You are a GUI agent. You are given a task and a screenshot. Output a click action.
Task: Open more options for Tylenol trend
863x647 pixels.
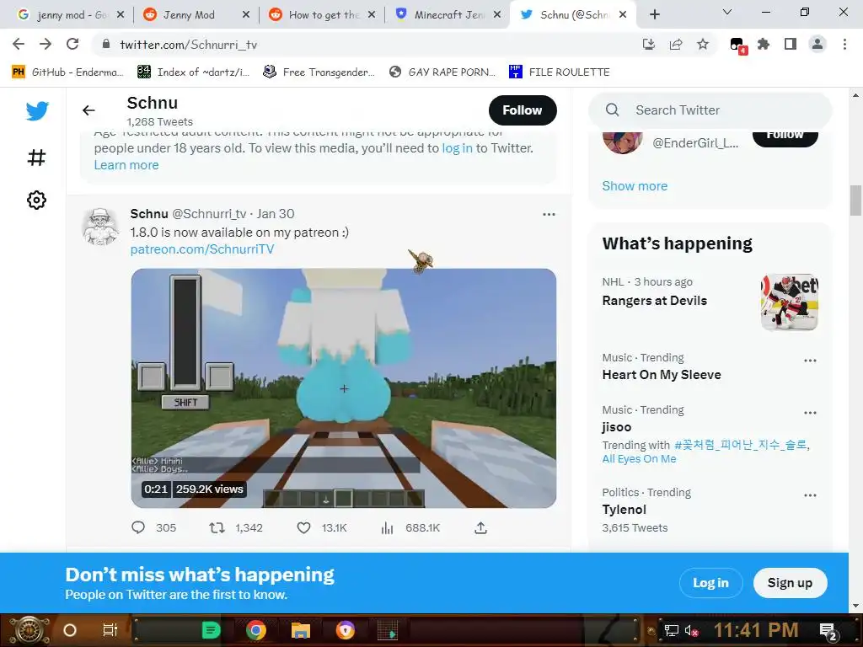[x=810, y=495]
